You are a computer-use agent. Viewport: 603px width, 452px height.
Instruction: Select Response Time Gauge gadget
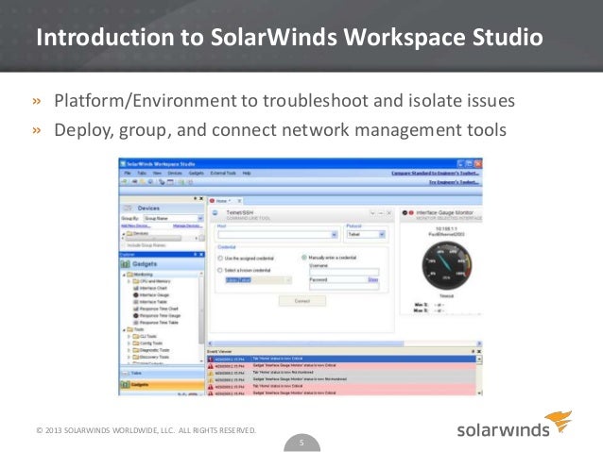pyautogui.click(x=157, y=316)
